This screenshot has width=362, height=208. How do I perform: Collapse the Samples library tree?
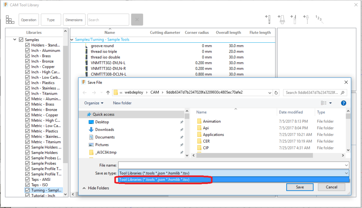(14, 40)
